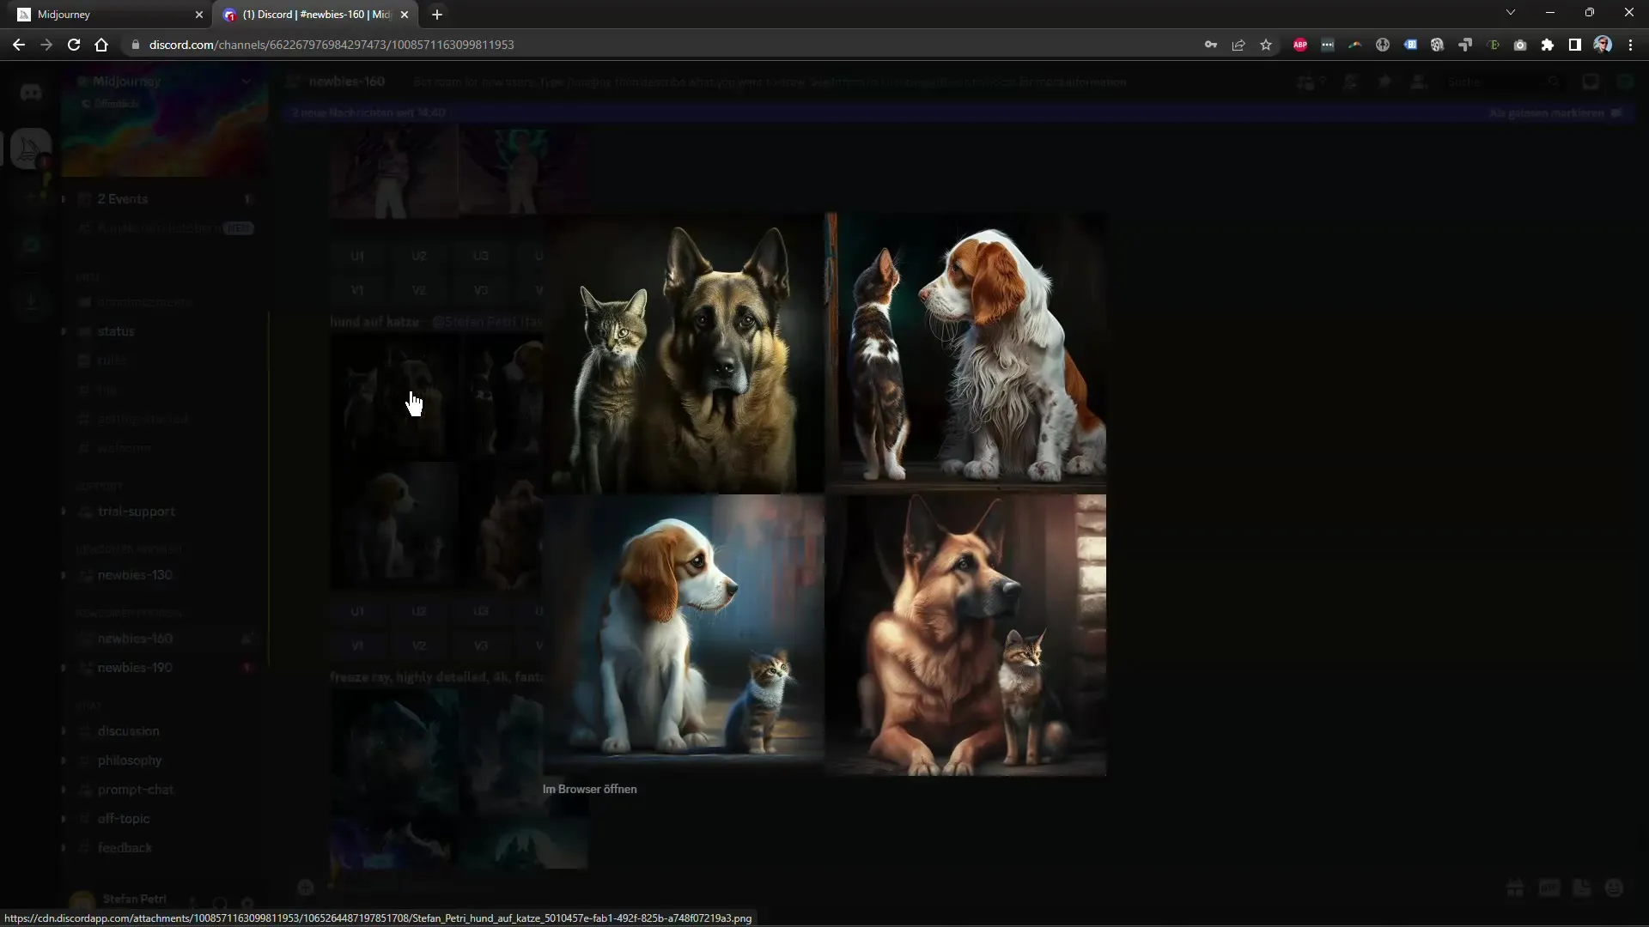The height and width of the screenshot is (927, 1649).
Task: Click 'Im Browser öffnen' link below image
Action: [x=589, y=789]
